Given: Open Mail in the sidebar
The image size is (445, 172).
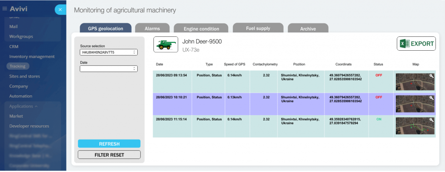Looking at the screenshot, I should (13, 26).
